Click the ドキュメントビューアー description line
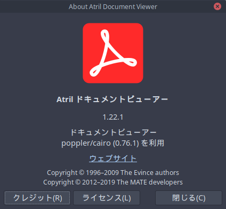This screenshot has height=209, width=226. coord(113,132)
